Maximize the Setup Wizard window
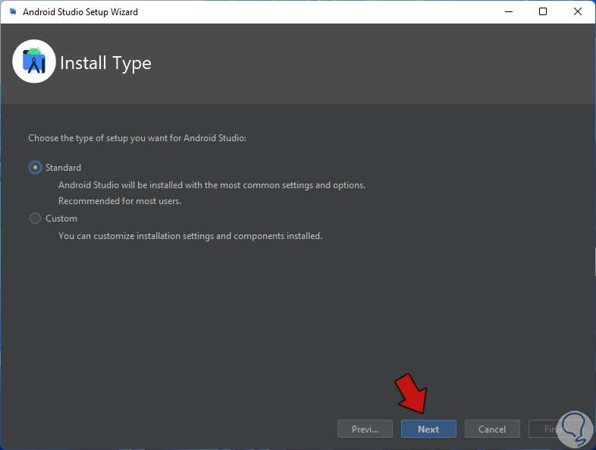The height and width of the screenshot is (450, 596). (543, 12)
